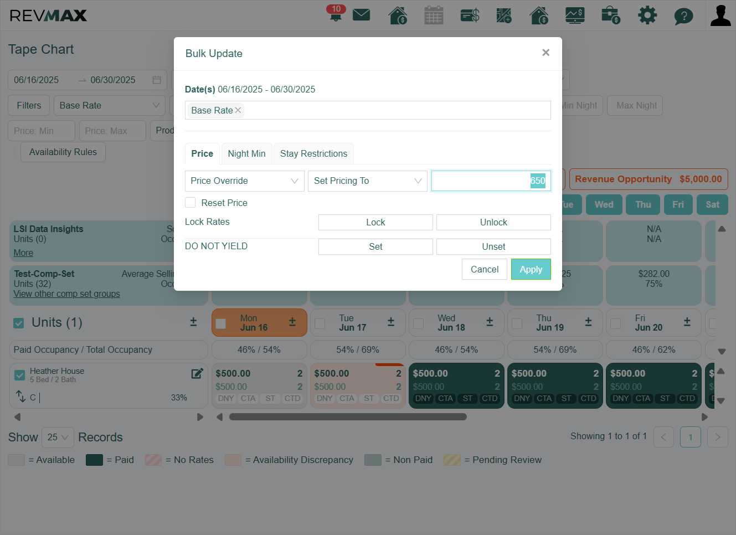This screenshot has height=535, width=736.
Task: Open the notifications bell with 10 badge
Action: [336, 13]
